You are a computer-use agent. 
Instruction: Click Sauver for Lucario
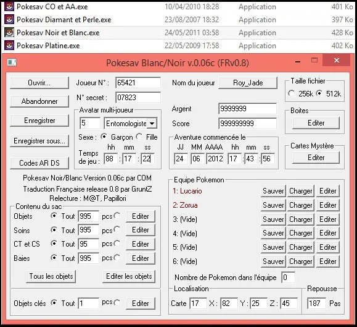tap(273, 191)
